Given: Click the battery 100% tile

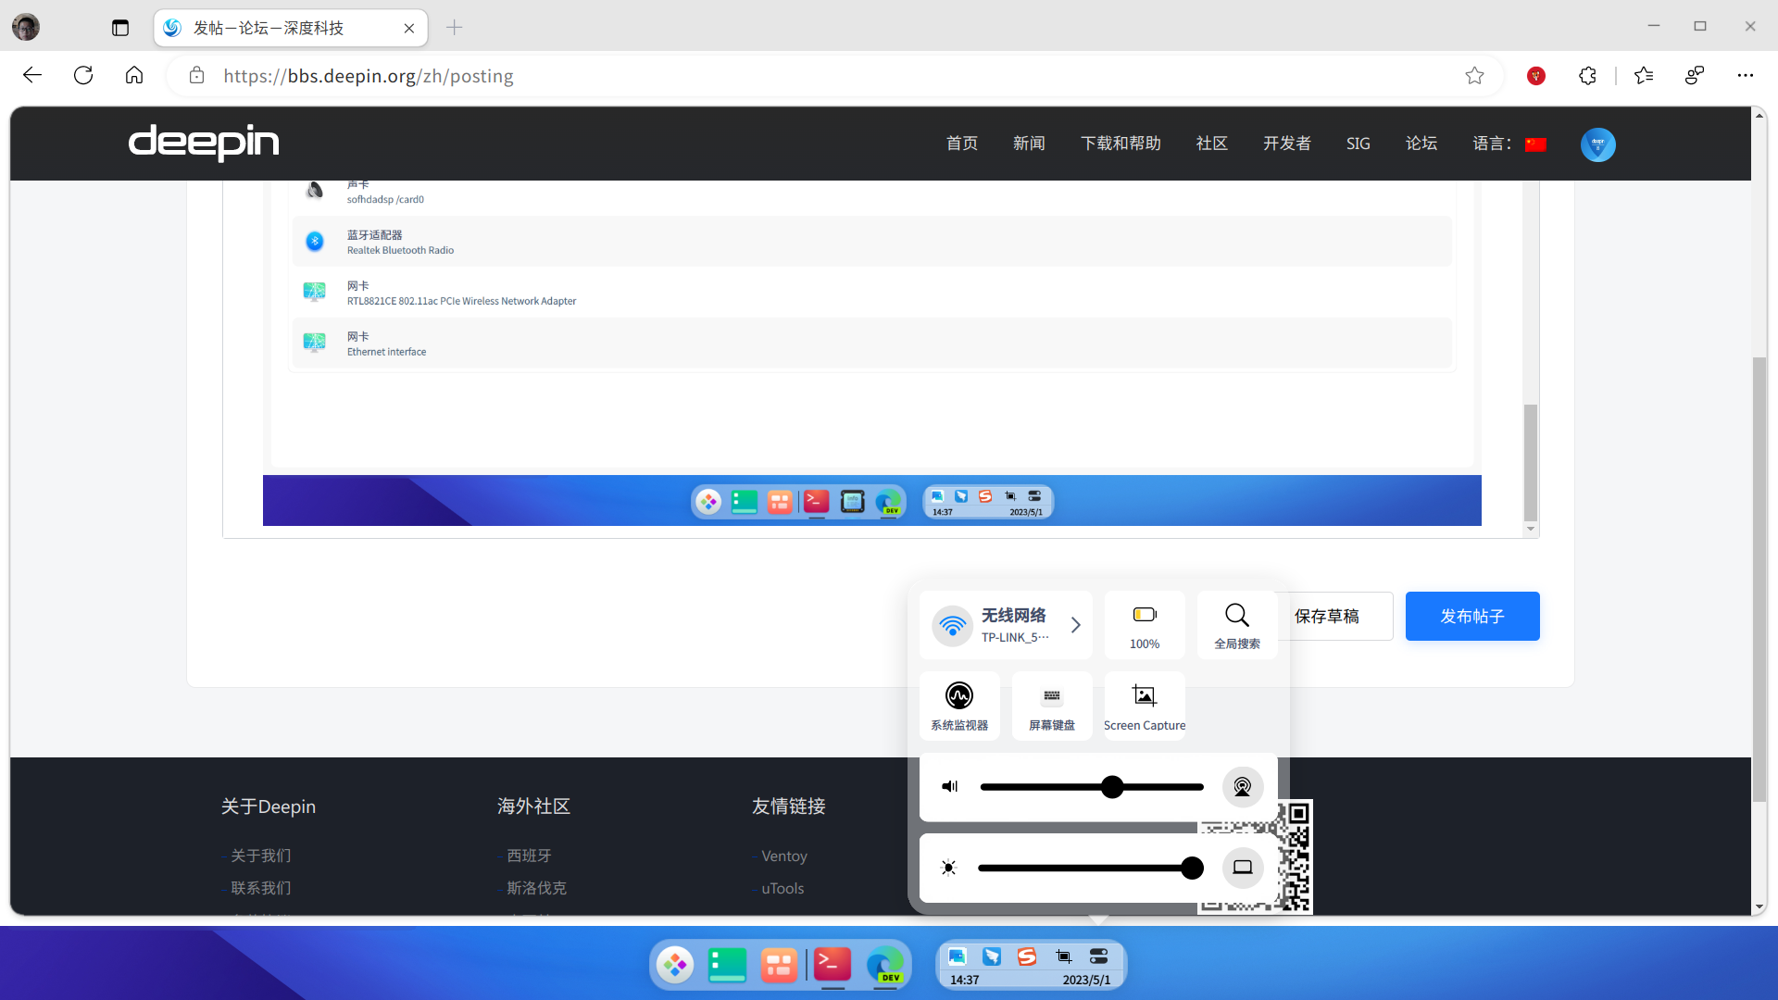Looking at the screenshot, I should click(x=1145, y=625).
